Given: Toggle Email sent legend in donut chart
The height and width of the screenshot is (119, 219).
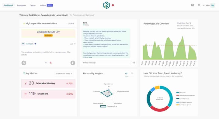Looking at the screenshot, I should (181, 93).
